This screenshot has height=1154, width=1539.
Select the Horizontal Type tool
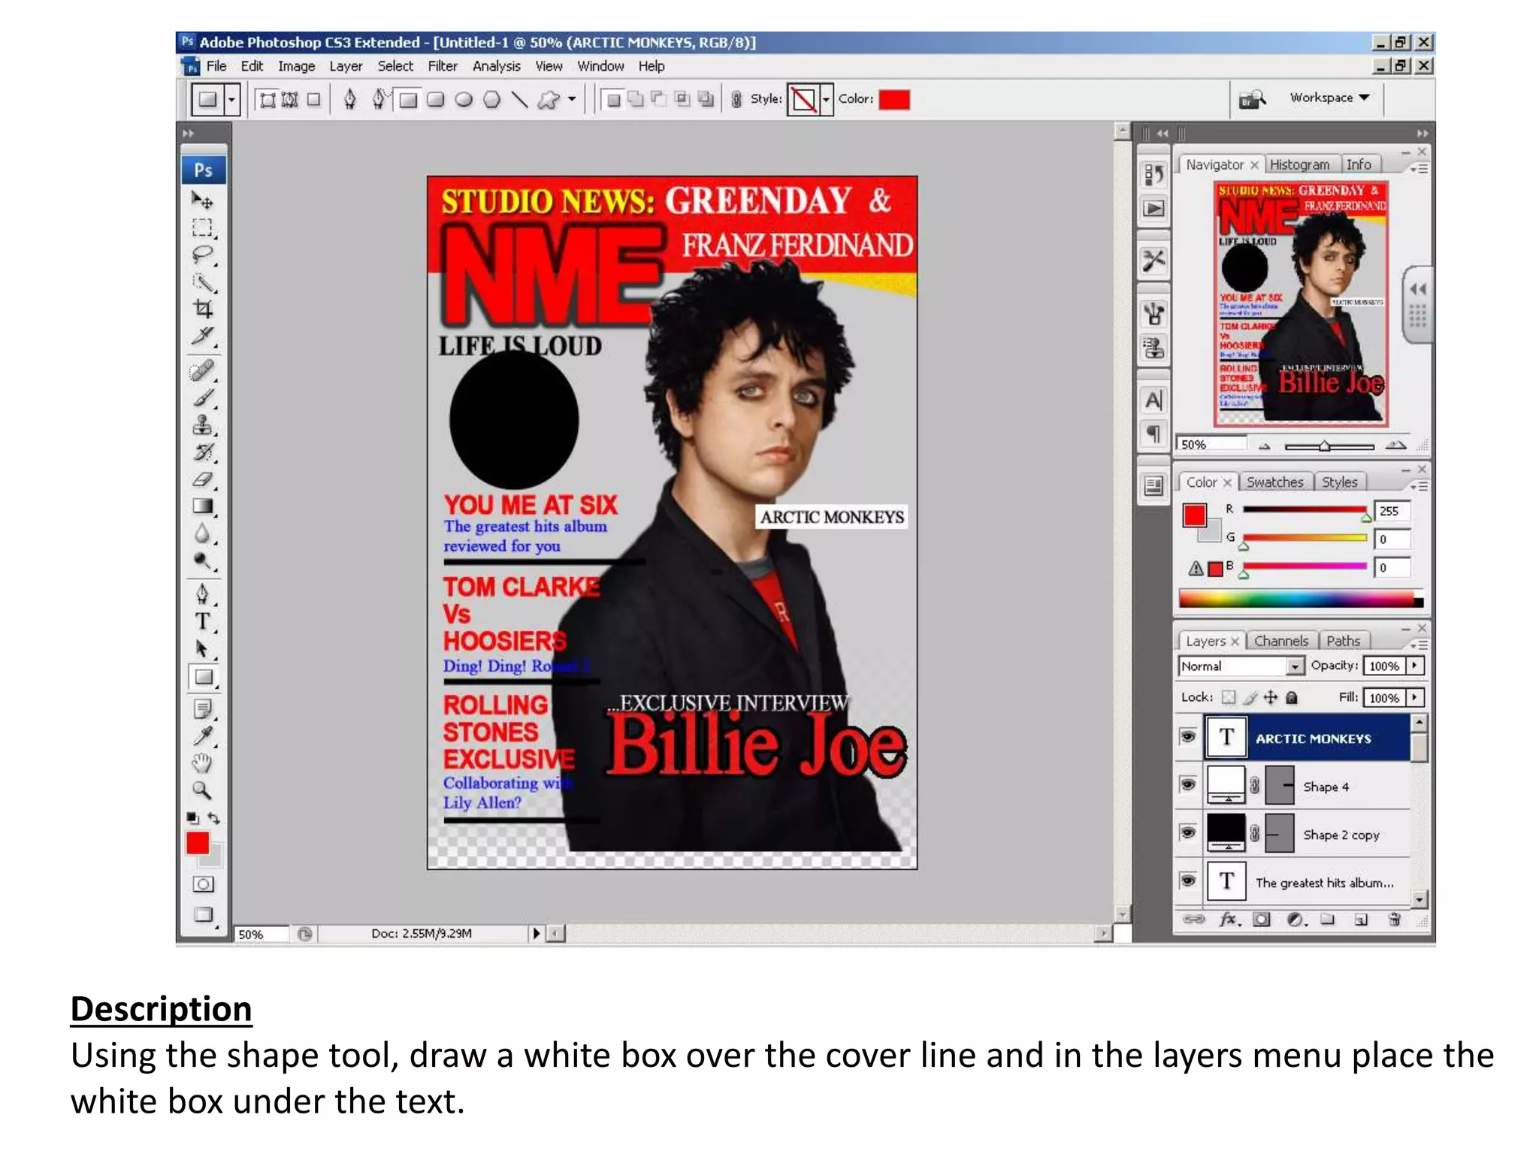(x=202, y=621)
